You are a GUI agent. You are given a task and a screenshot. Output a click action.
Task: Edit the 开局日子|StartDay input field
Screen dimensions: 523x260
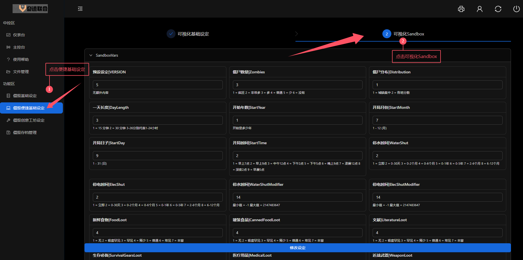point(158,156)
